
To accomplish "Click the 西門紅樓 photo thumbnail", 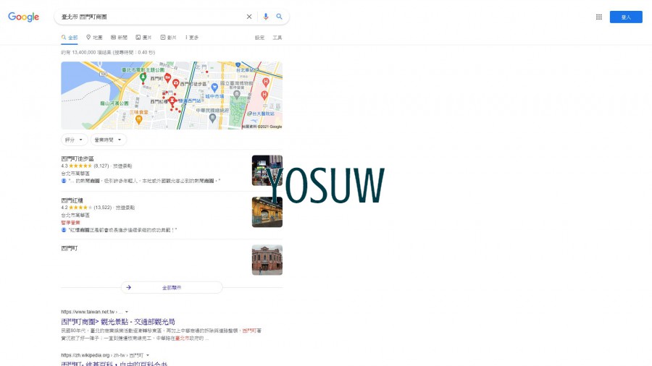I will [x=267, y=212].
